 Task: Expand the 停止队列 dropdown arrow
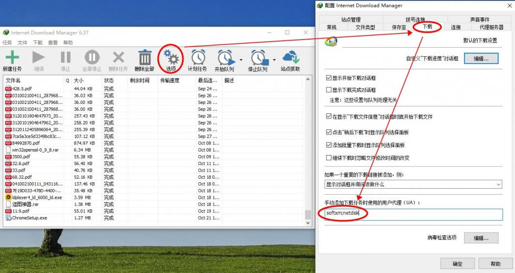coord(274,60)
